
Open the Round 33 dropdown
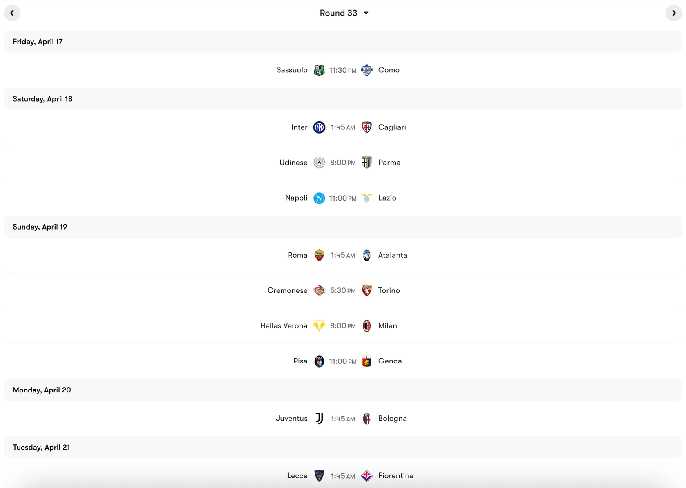click(344, 13)
